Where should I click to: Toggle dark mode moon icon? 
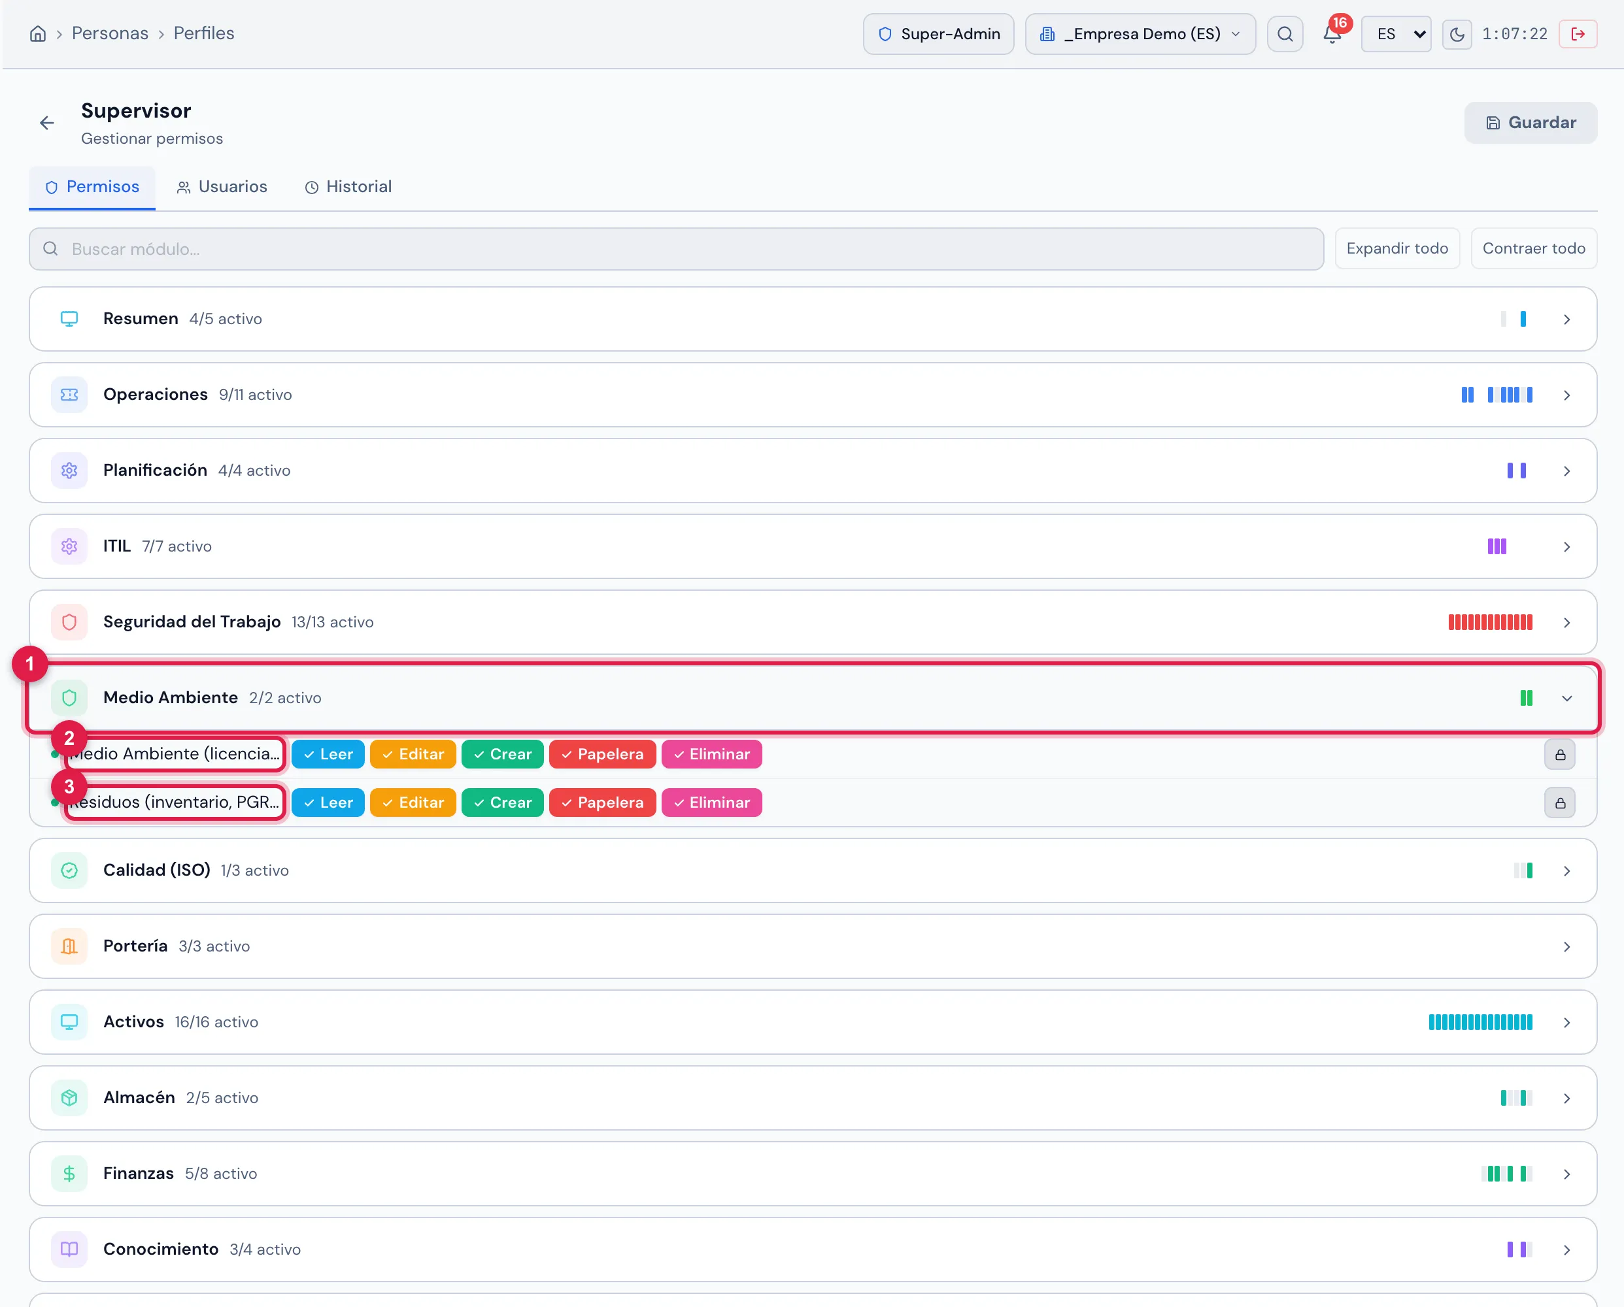point(1457,34)
